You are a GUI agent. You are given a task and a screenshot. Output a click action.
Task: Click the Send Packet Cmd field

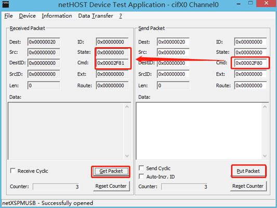click(x=250, y=63)
